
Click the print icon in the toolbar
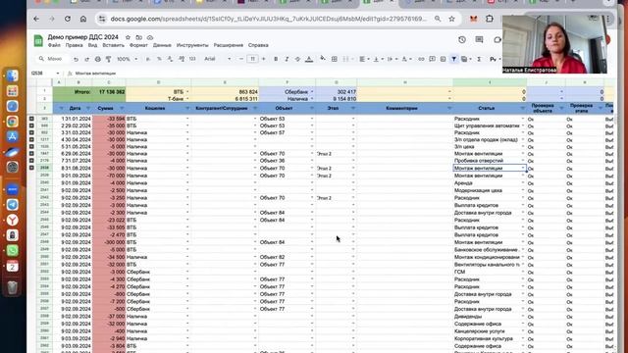[98, 59]
